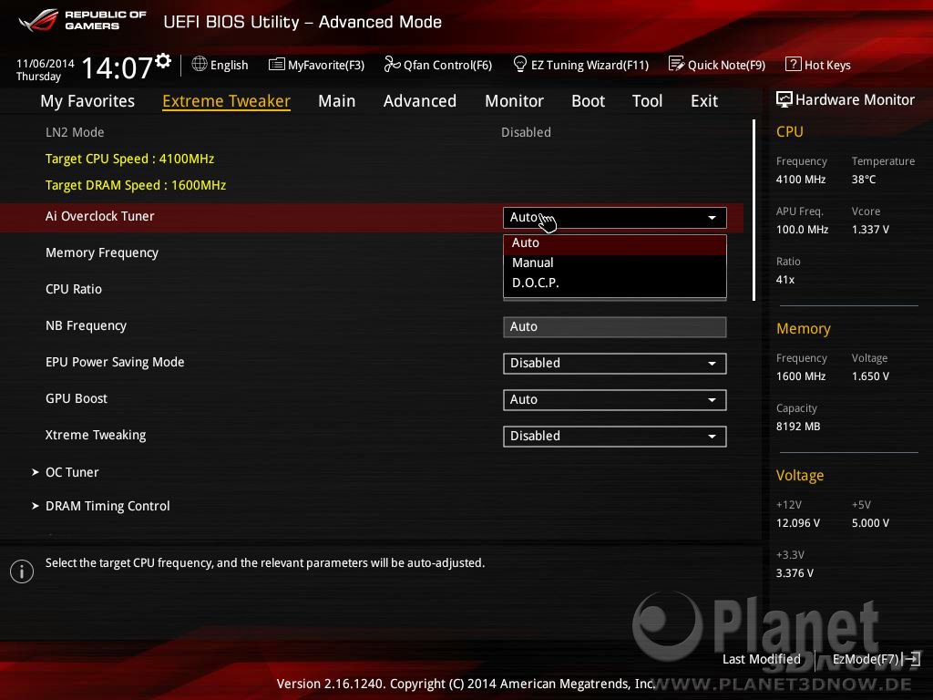
Task: Open the EPU Power Saving Mode dropdown
Action: coord(615,363)
